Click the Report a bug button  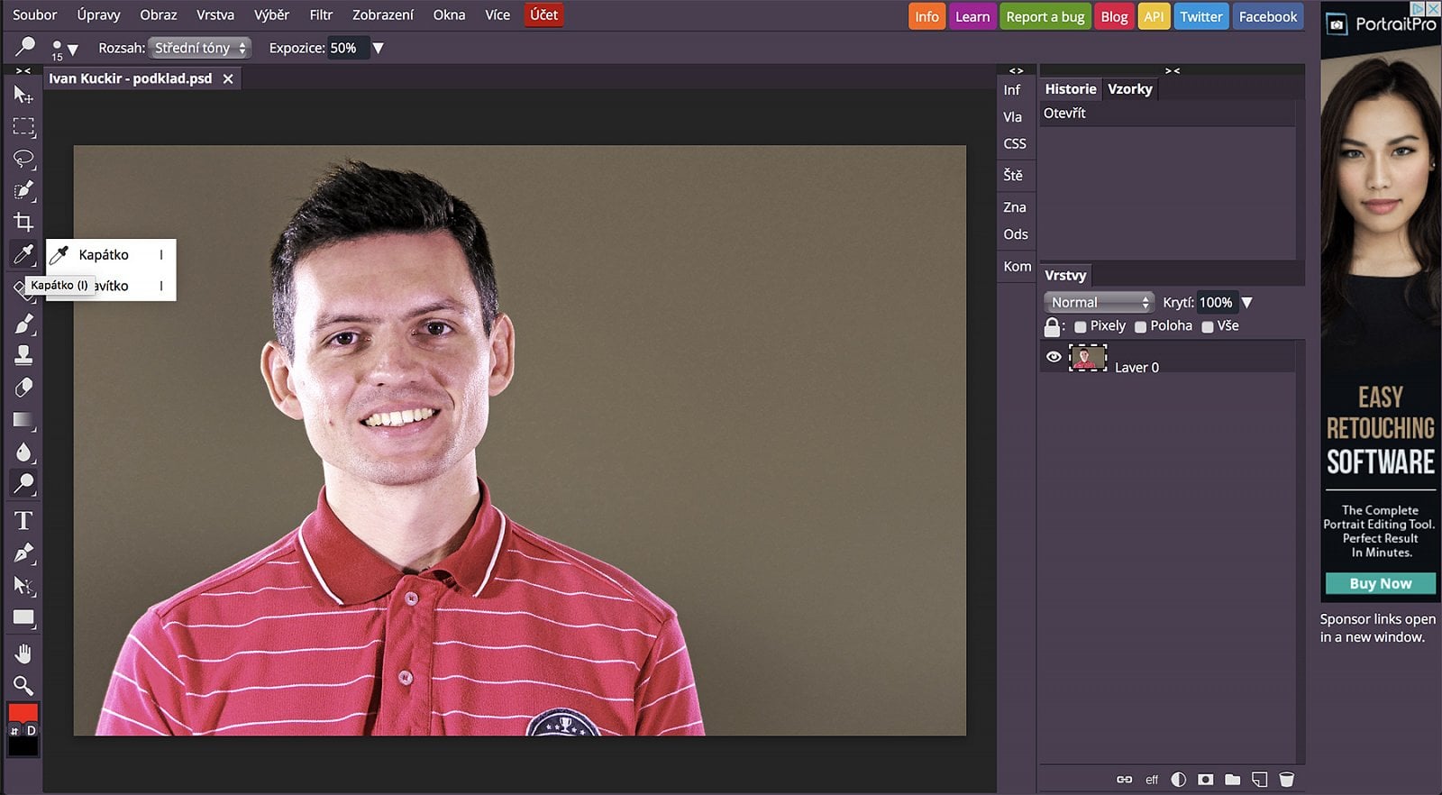(1045, 16)
